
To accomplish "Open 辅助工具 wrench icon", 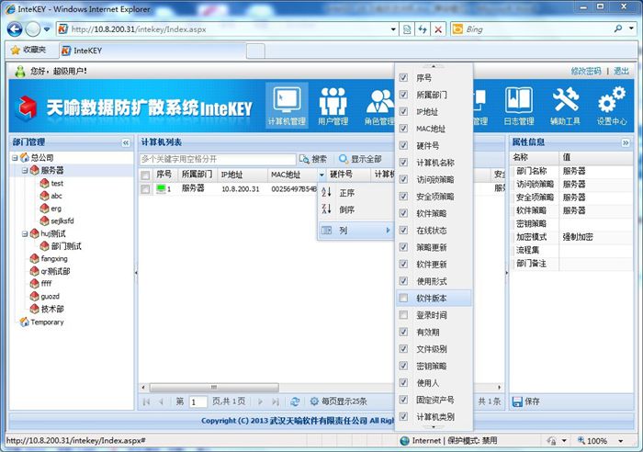I will (x=565, y=106).
